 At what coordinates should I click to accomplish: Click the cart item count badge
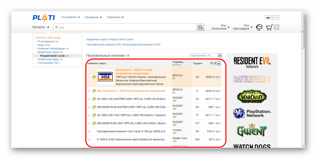point(277,27)
